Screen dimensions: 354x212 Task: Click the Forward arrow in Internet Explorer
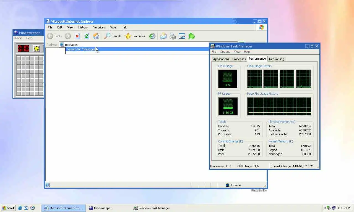(x=68, y=36)
